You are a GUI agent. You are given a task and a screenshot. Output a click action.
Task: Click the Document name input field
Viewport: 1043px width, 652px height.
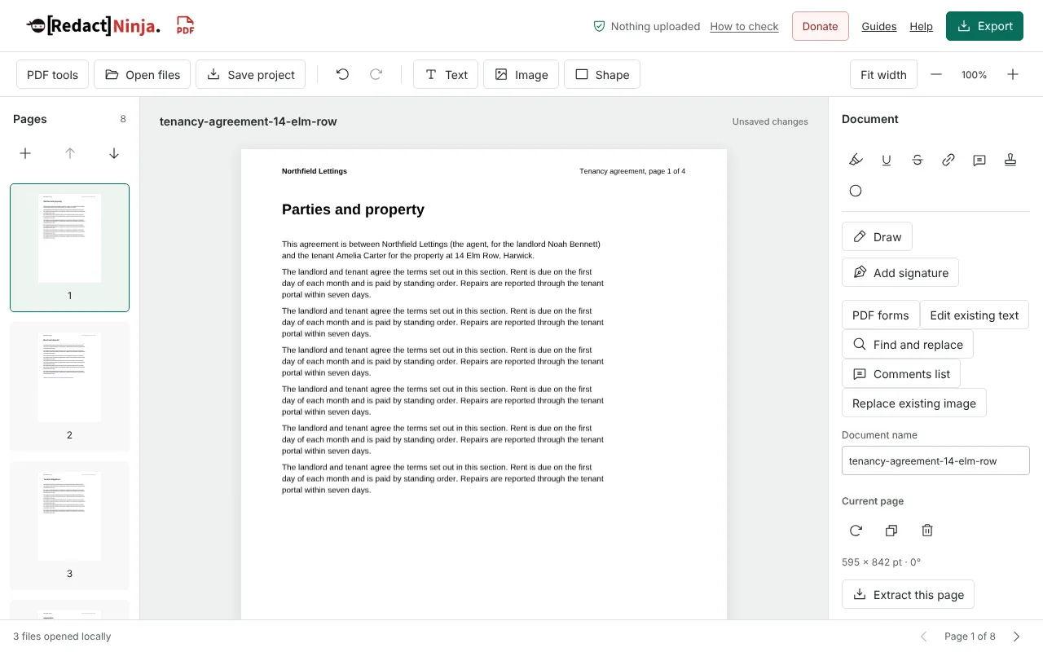pyautogui.click(x=935, y=460)
